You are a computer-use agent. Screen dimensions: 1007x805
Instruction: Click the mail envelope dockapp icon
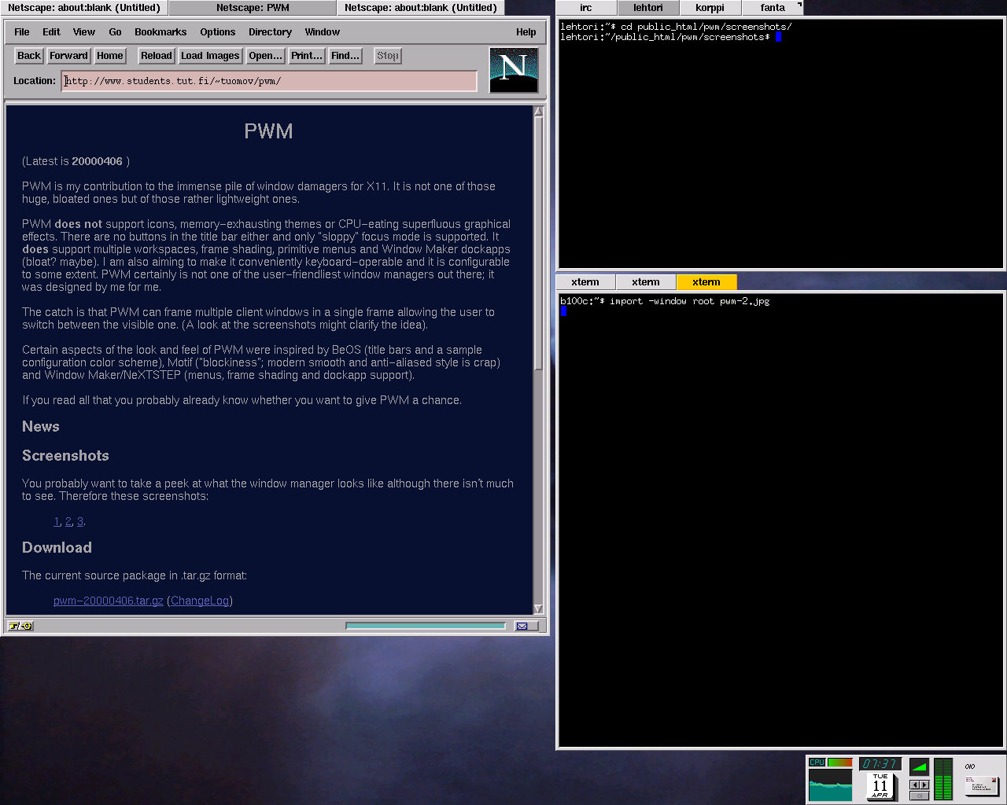(981, 785)
